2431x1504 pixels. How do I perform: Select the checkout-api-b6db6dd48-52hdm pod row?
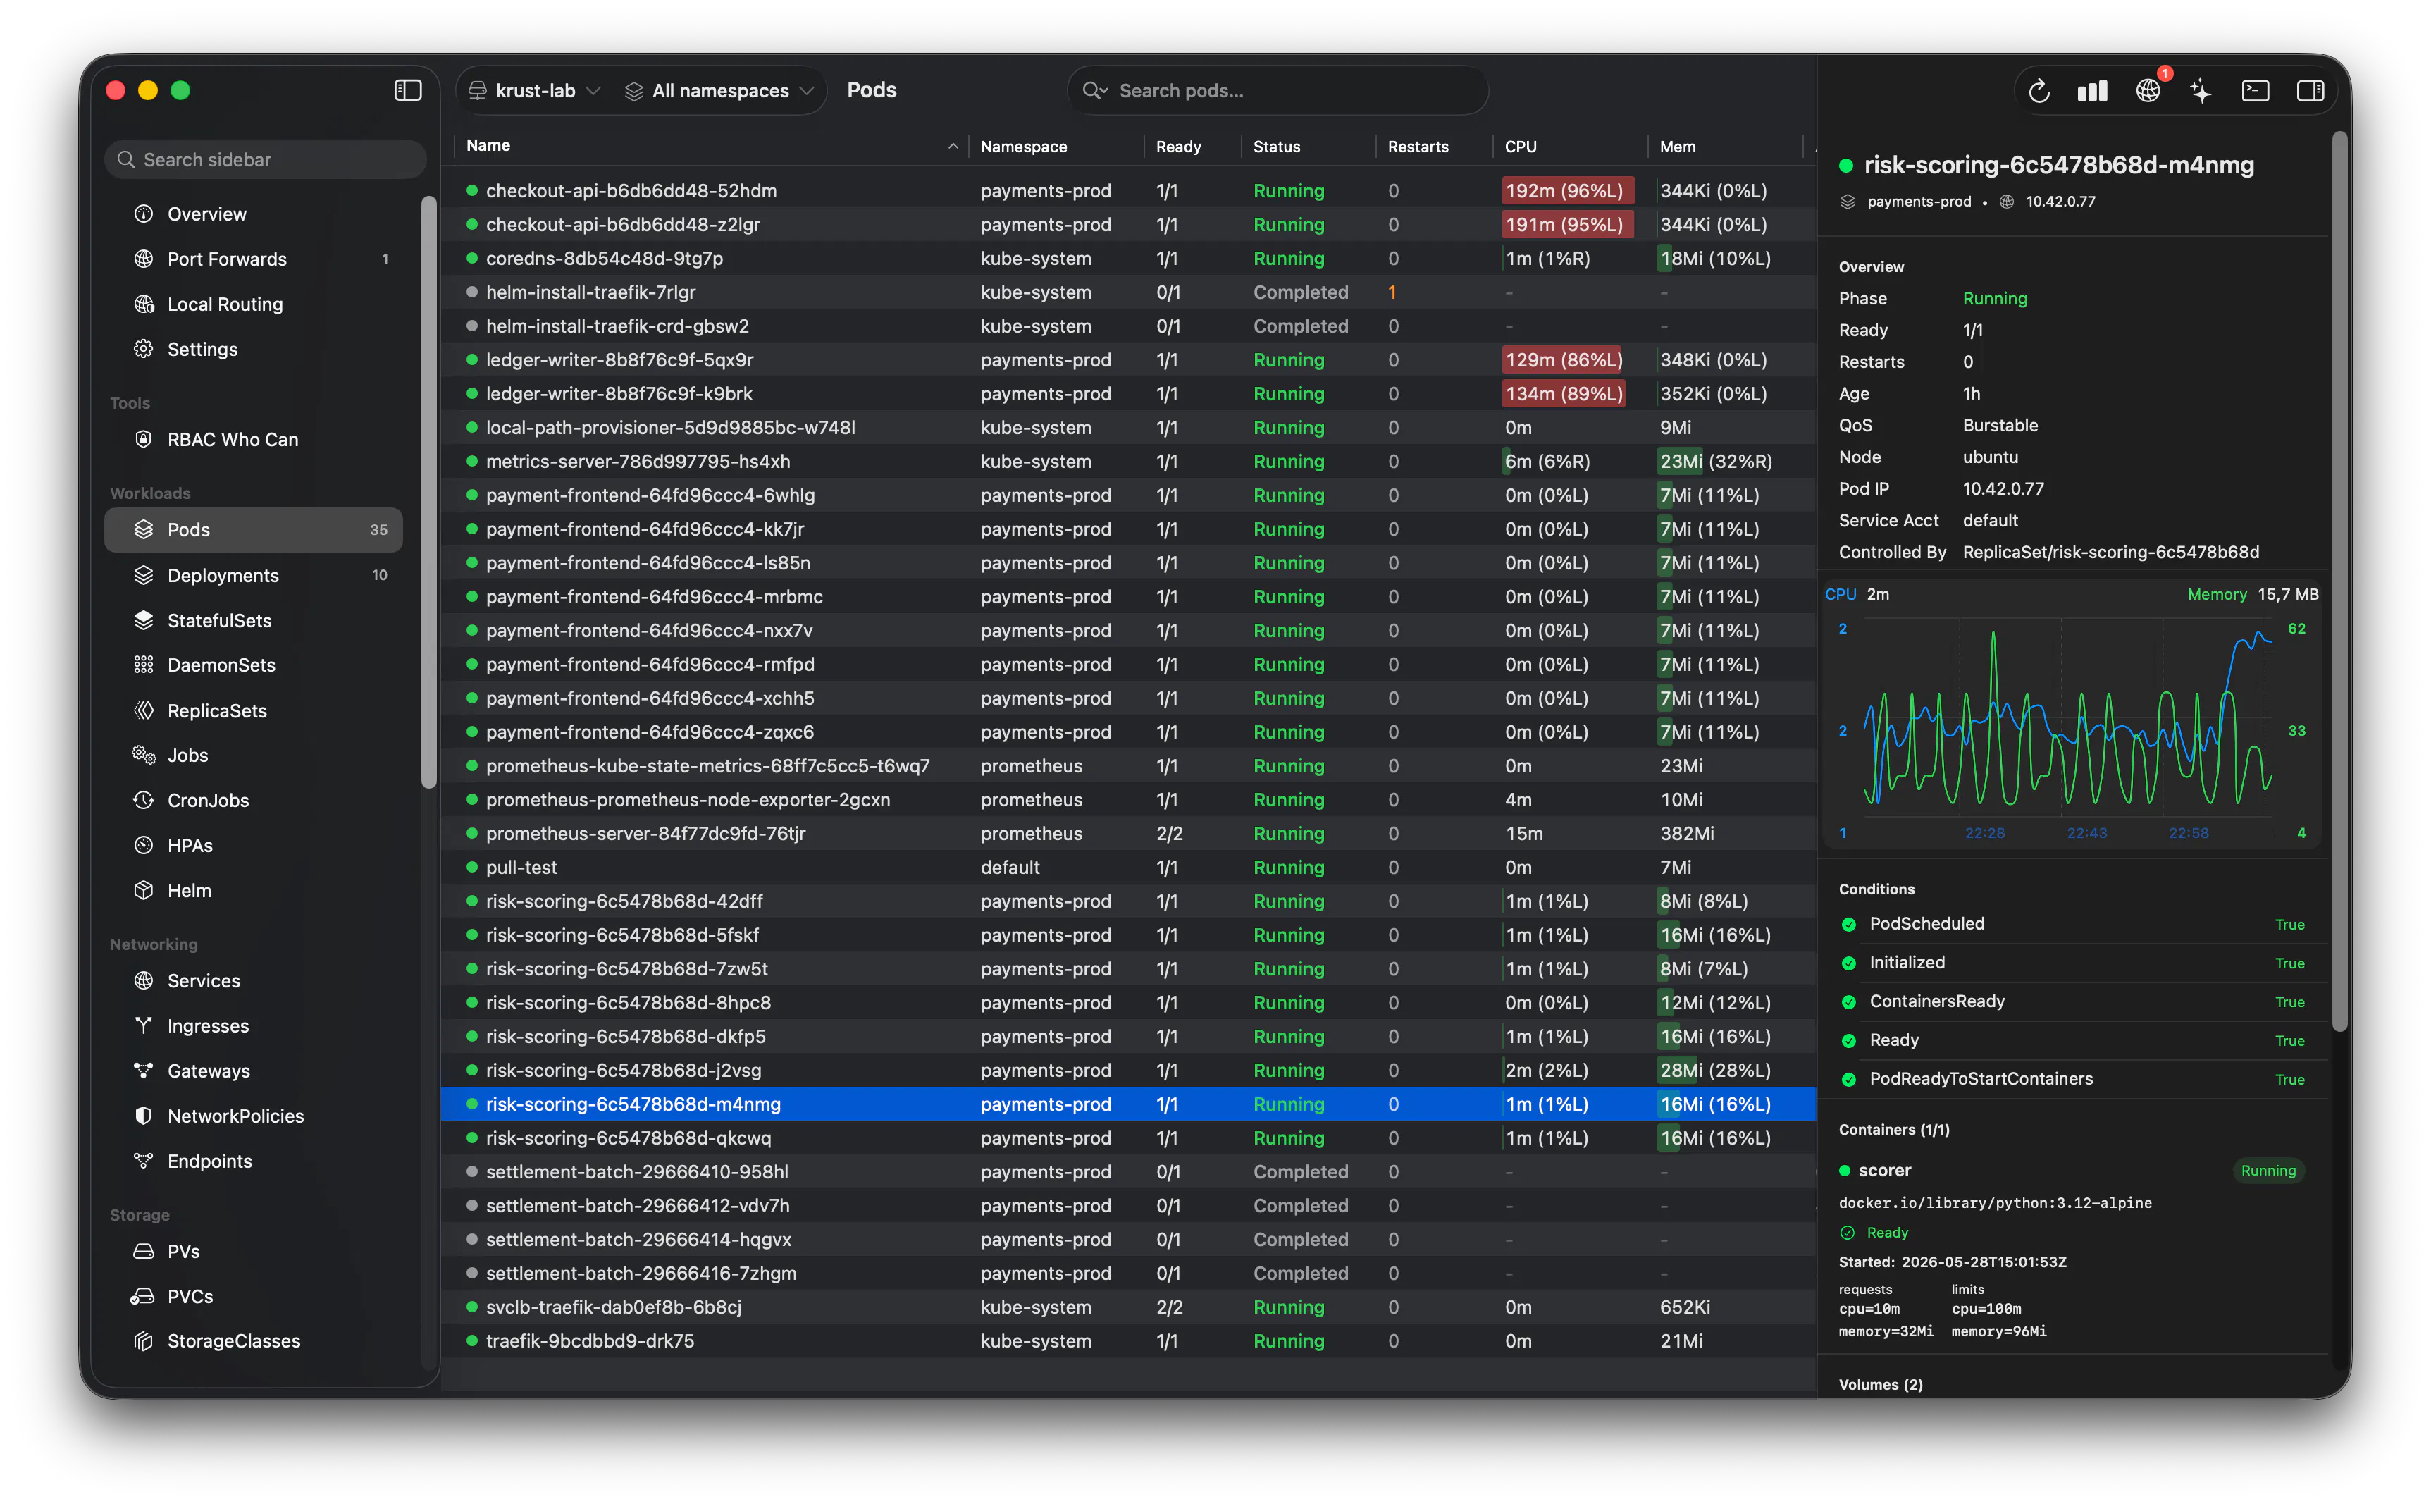(x=1129, y=190)
